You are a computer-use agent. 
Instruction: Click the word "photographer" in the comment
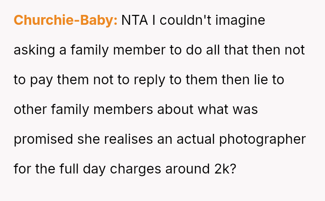[263, 139]
